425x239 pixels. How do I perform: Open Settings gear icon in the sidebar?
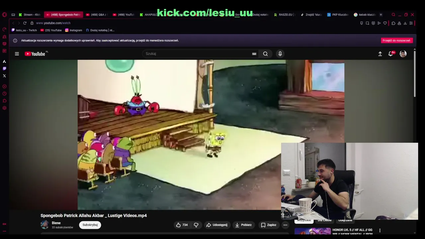click(x=4, y=108)
